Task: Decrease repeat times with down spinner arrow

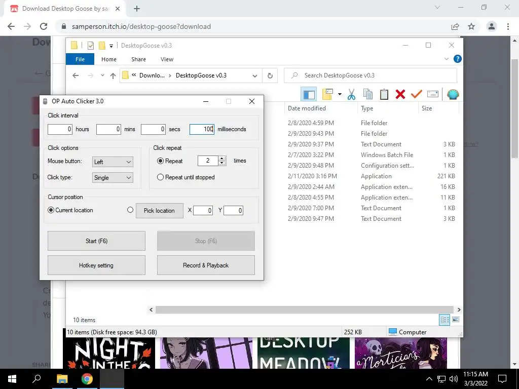Action: [222, 164]
